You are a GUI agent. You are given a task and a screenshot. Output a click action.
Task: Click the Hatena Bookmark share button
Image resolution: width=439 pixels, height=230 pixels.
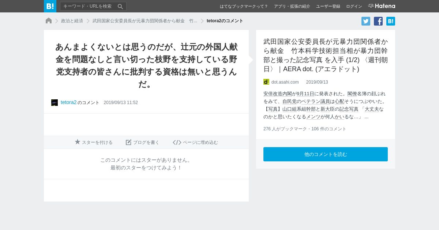click(x=391, y=21)
